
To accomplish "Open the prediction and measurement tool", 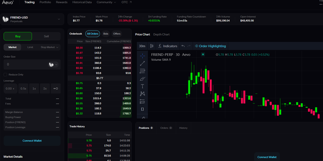I will (142, 102).
